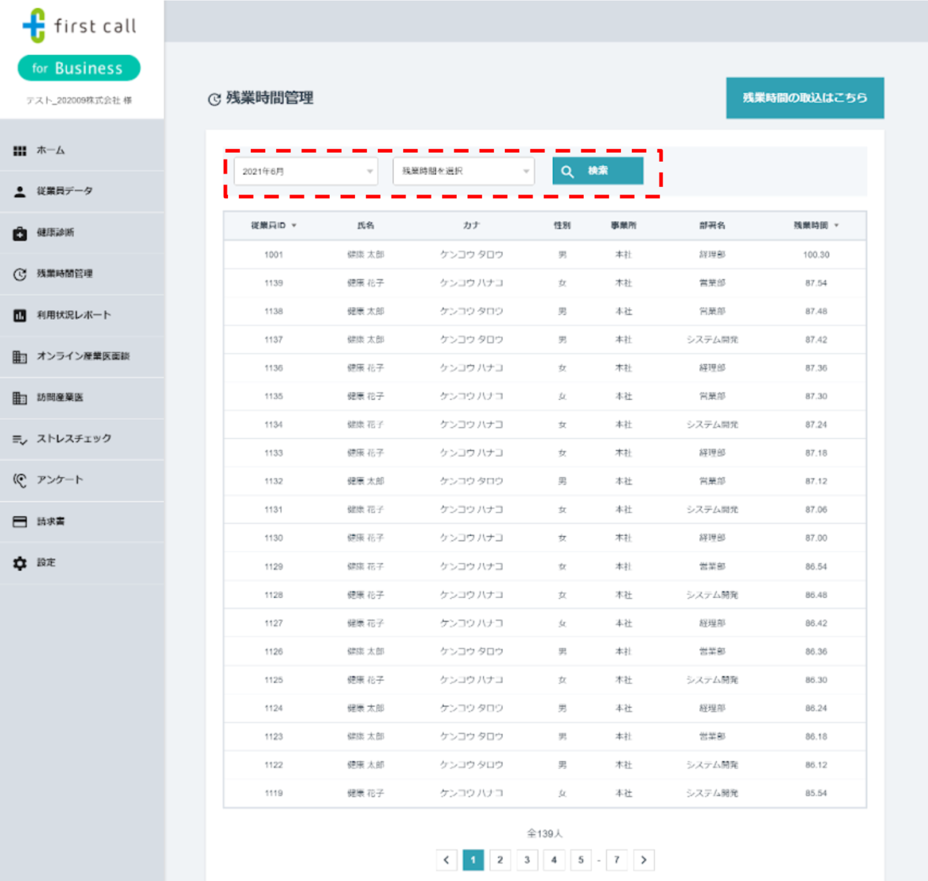The image size is (928, 881).
Task: Go to page 7 in pagination
Action: 616,860
